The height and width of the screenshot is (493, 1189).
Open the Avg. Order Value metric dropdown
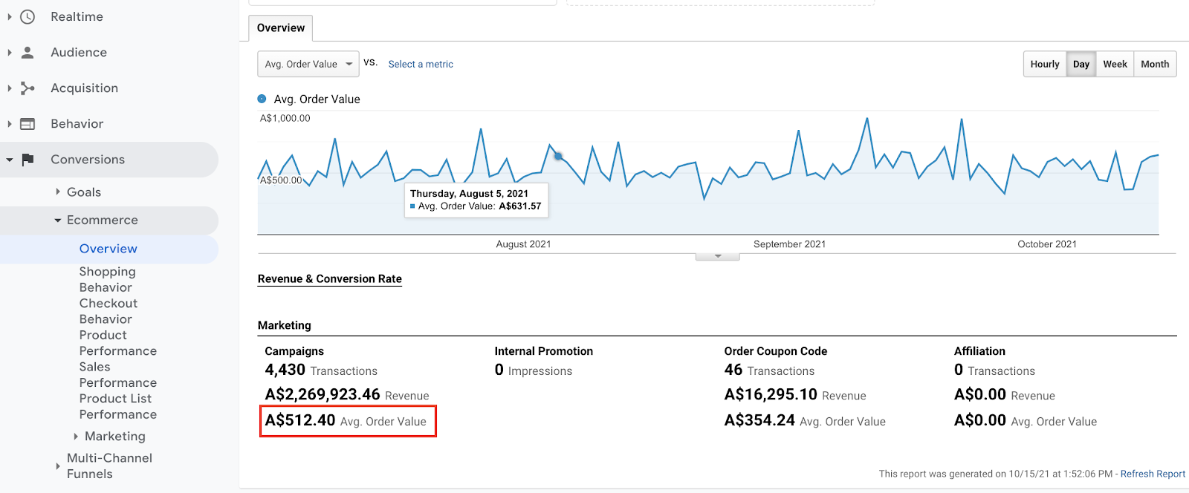coord(308,64)
